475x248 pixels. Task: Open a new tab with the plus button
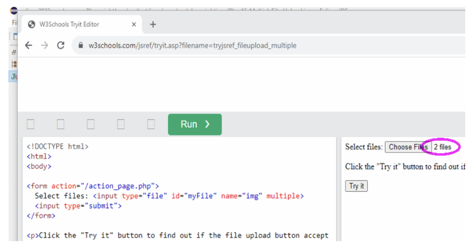[153, 24]
